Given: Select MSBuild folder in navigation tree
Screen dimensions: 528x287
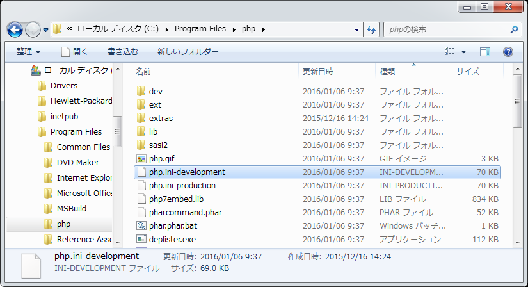Looking at the screenshot, I should [x=71, y=209].
